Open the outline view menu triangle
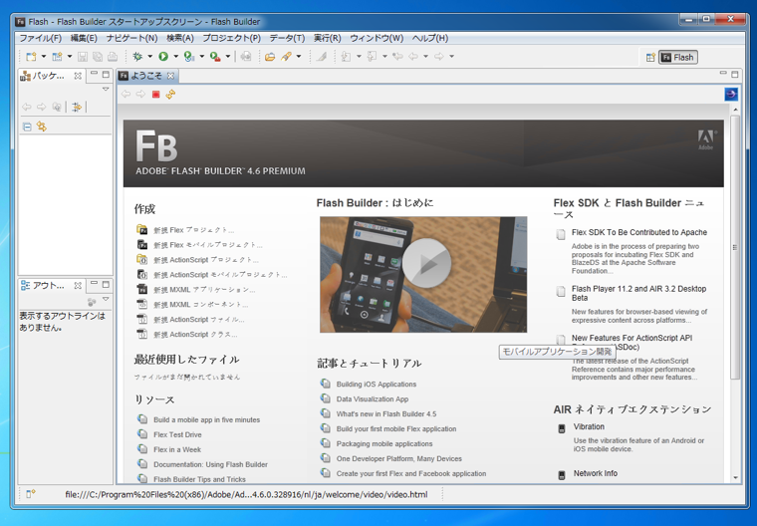The width and height of the screenshot is (757, 526). point(106,300)
